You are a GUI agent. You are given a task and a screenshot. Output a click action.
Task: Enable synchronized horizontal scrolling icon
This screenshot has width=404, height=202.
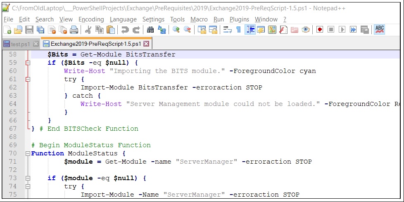click(x=213, y=30)
